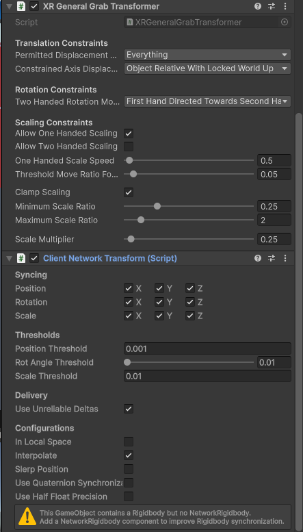Open Two Handed Rotation Mode dropdown
Screen dimensions: 303x532
pyautogui.click(x=207, y=101)
